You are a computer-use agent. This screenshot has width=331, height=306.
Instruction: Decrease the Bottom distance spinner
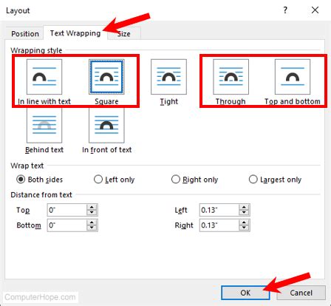92,228
